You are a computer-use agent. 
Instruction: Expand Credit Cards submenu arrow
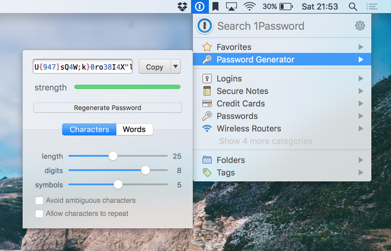pyautogui.click(x=360, y=104)
